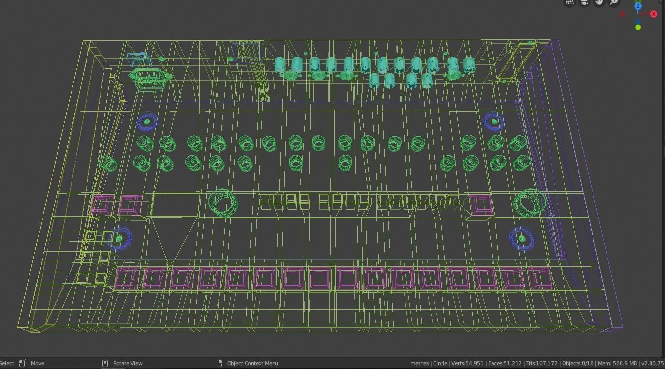The height and width of the screenshot is (369, 665).
Task: Click the 'Circle' object name in status bar
Action: [440, 363]
